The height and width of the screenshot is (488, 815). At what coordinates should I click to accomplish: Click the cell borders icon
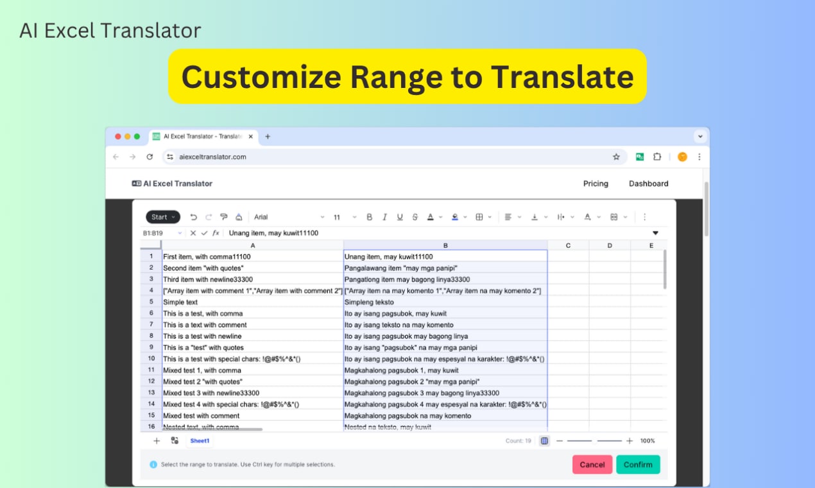(x=479, y=217)
